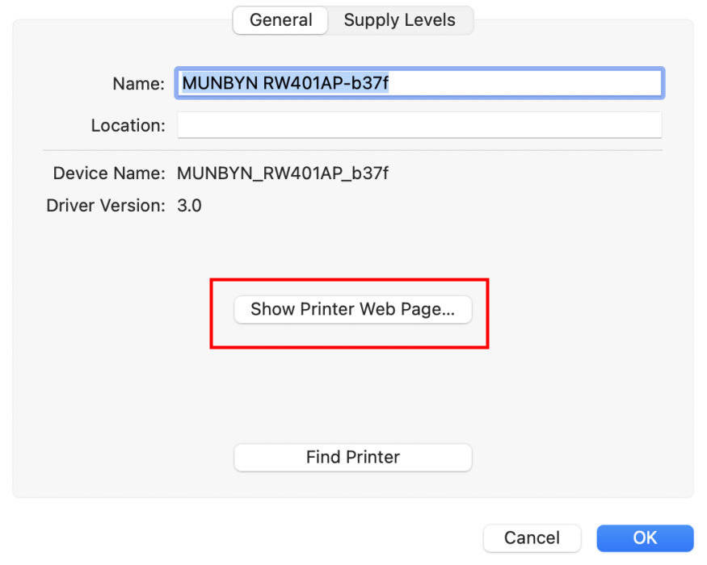Open the Supply Levels tab

coord(399,20)
